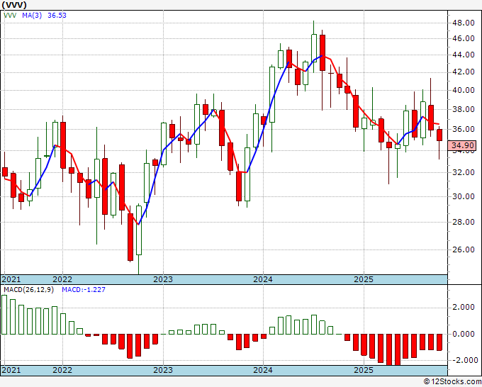Screen dimensions: 482x387
Task: Click the 46.00 price axis label
Action: [463, 38]
